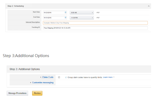Open the Start Date calendar picker icon
This screenshot has width=161, height=100.
pos(66,13)
